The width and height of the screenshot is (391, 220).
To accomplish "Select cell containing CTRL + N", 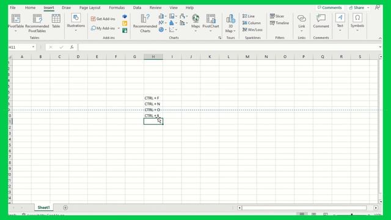I will click(153, 104).
